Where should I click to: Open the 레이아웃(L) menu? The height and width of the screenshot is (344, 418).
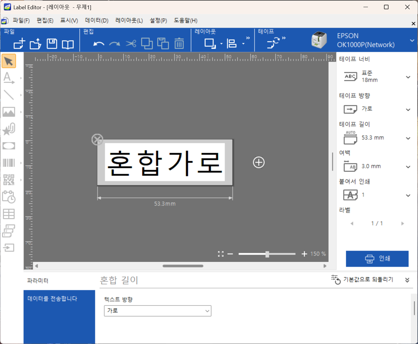pyautogui.click(x=129, y=21)
